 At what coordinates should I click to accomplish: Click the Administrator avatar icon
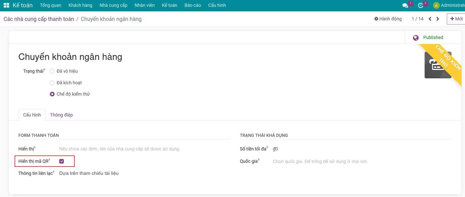point(436,6)
